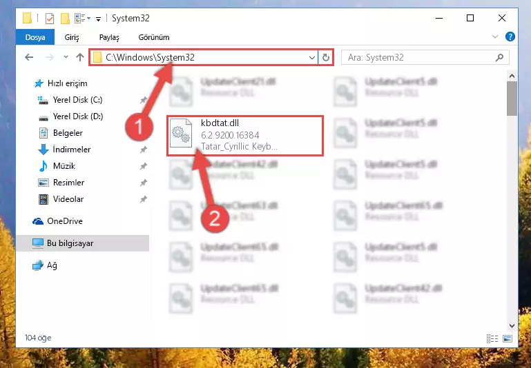Screen dimensions: 531x368
Task: Open the Müzik folder
Action: point(64,166)
